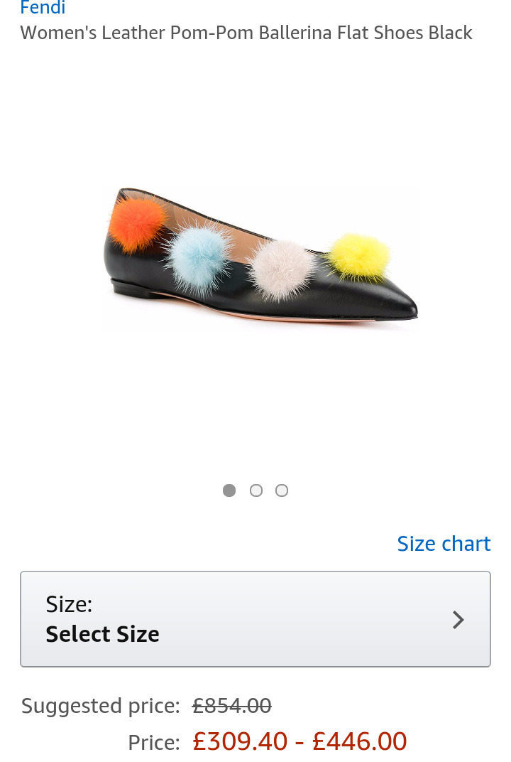Click the orange pom-pom on the shoe
This screenshot has height=762, width=511.
click(138, 223)
